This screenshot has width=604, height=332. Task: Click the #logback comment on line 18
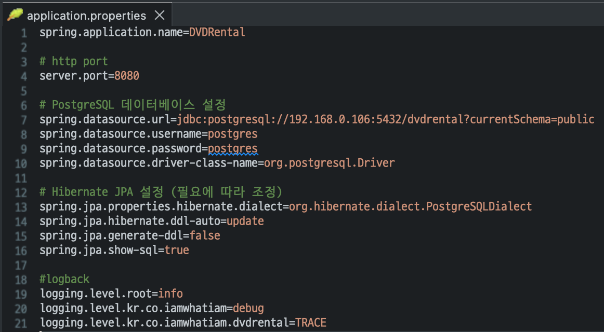pos(64,279)
